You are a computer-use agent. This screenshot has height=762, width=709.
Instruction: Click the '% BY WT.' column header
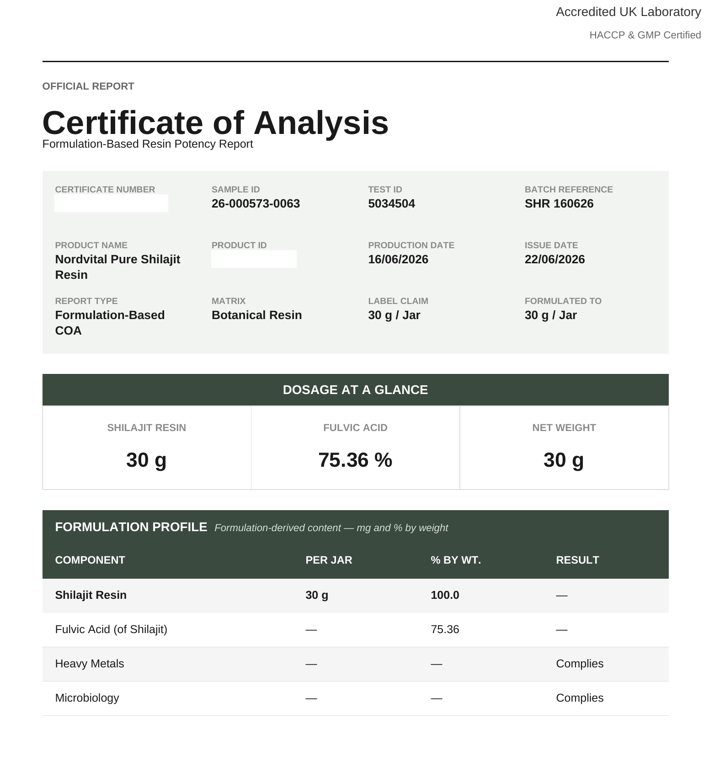[x=456, y=560]
